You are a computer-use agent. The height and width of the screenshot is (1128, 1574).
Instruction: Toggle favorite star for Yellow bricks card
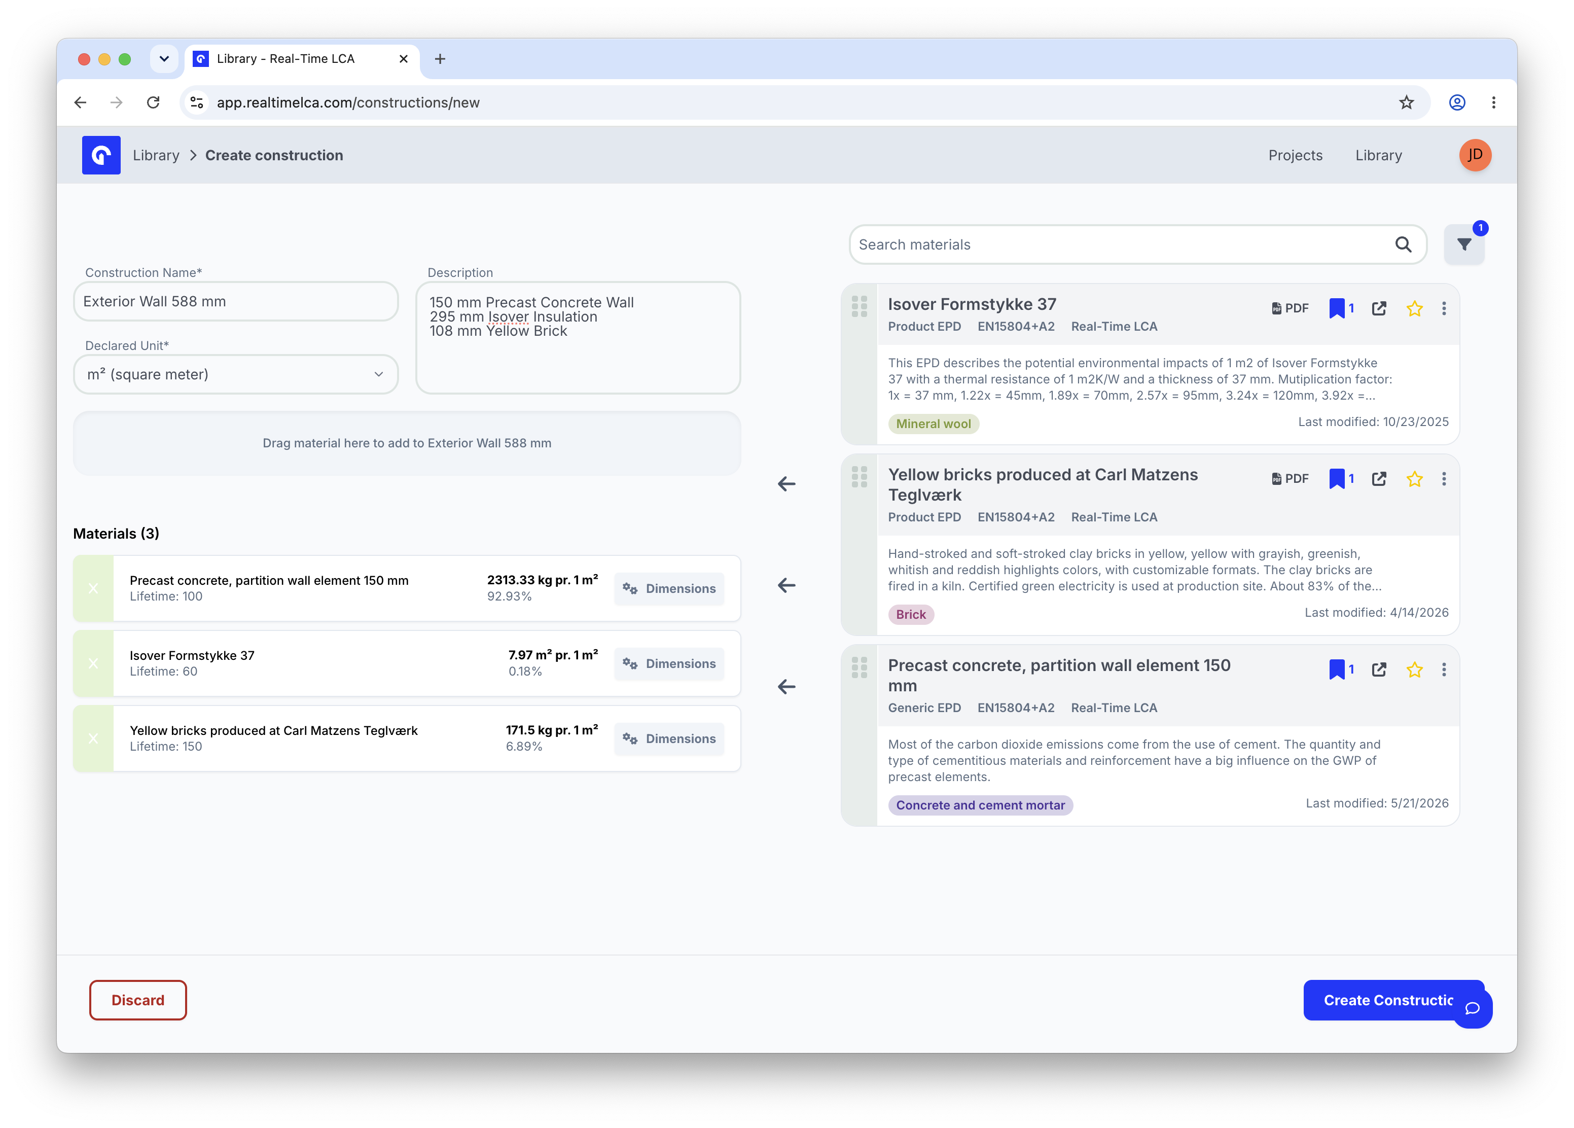pos(1414,478)
